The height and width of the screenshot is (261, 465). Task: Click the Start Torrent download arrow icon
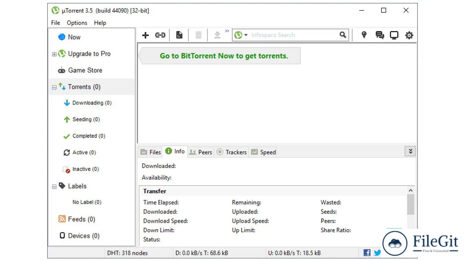coord(217,35)
